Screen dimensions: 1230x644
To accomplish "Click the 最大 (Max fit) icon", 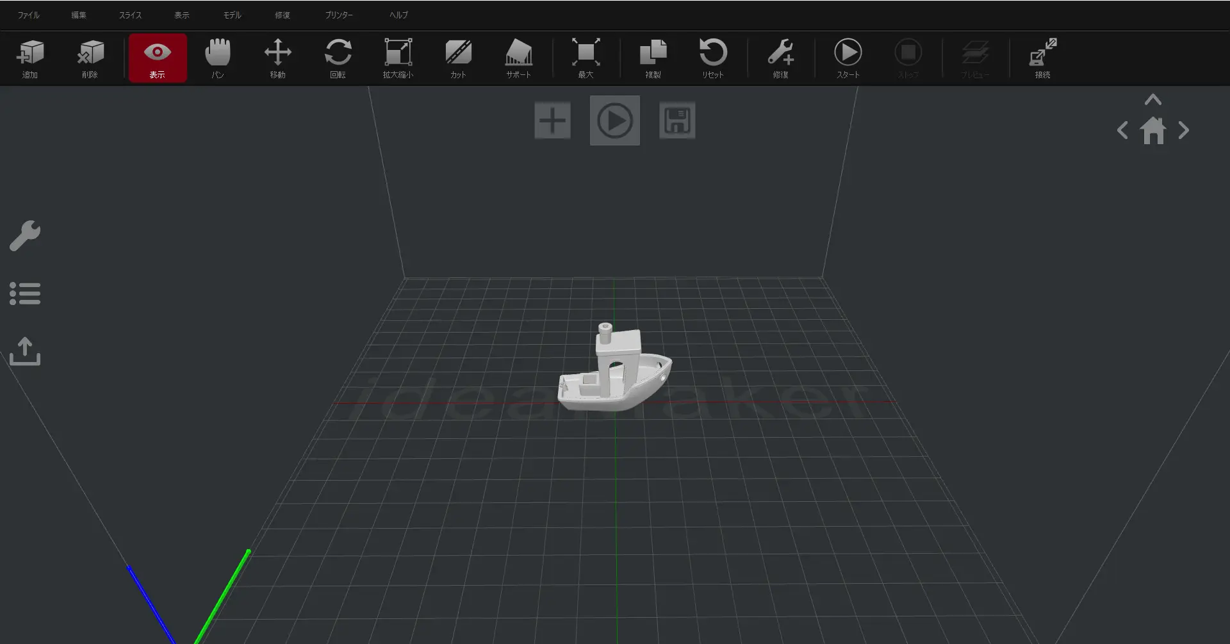I will tap(586, 58).
